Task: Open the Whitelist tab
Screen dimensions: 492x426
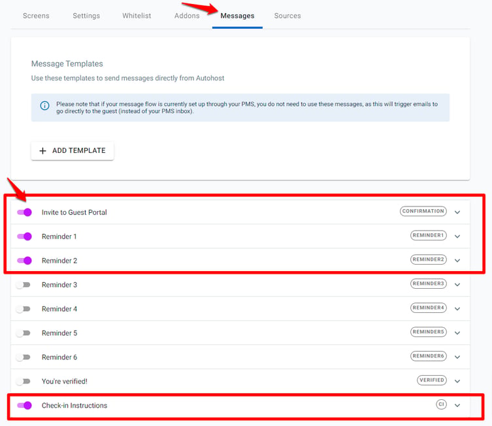Action: coord(137,16)
